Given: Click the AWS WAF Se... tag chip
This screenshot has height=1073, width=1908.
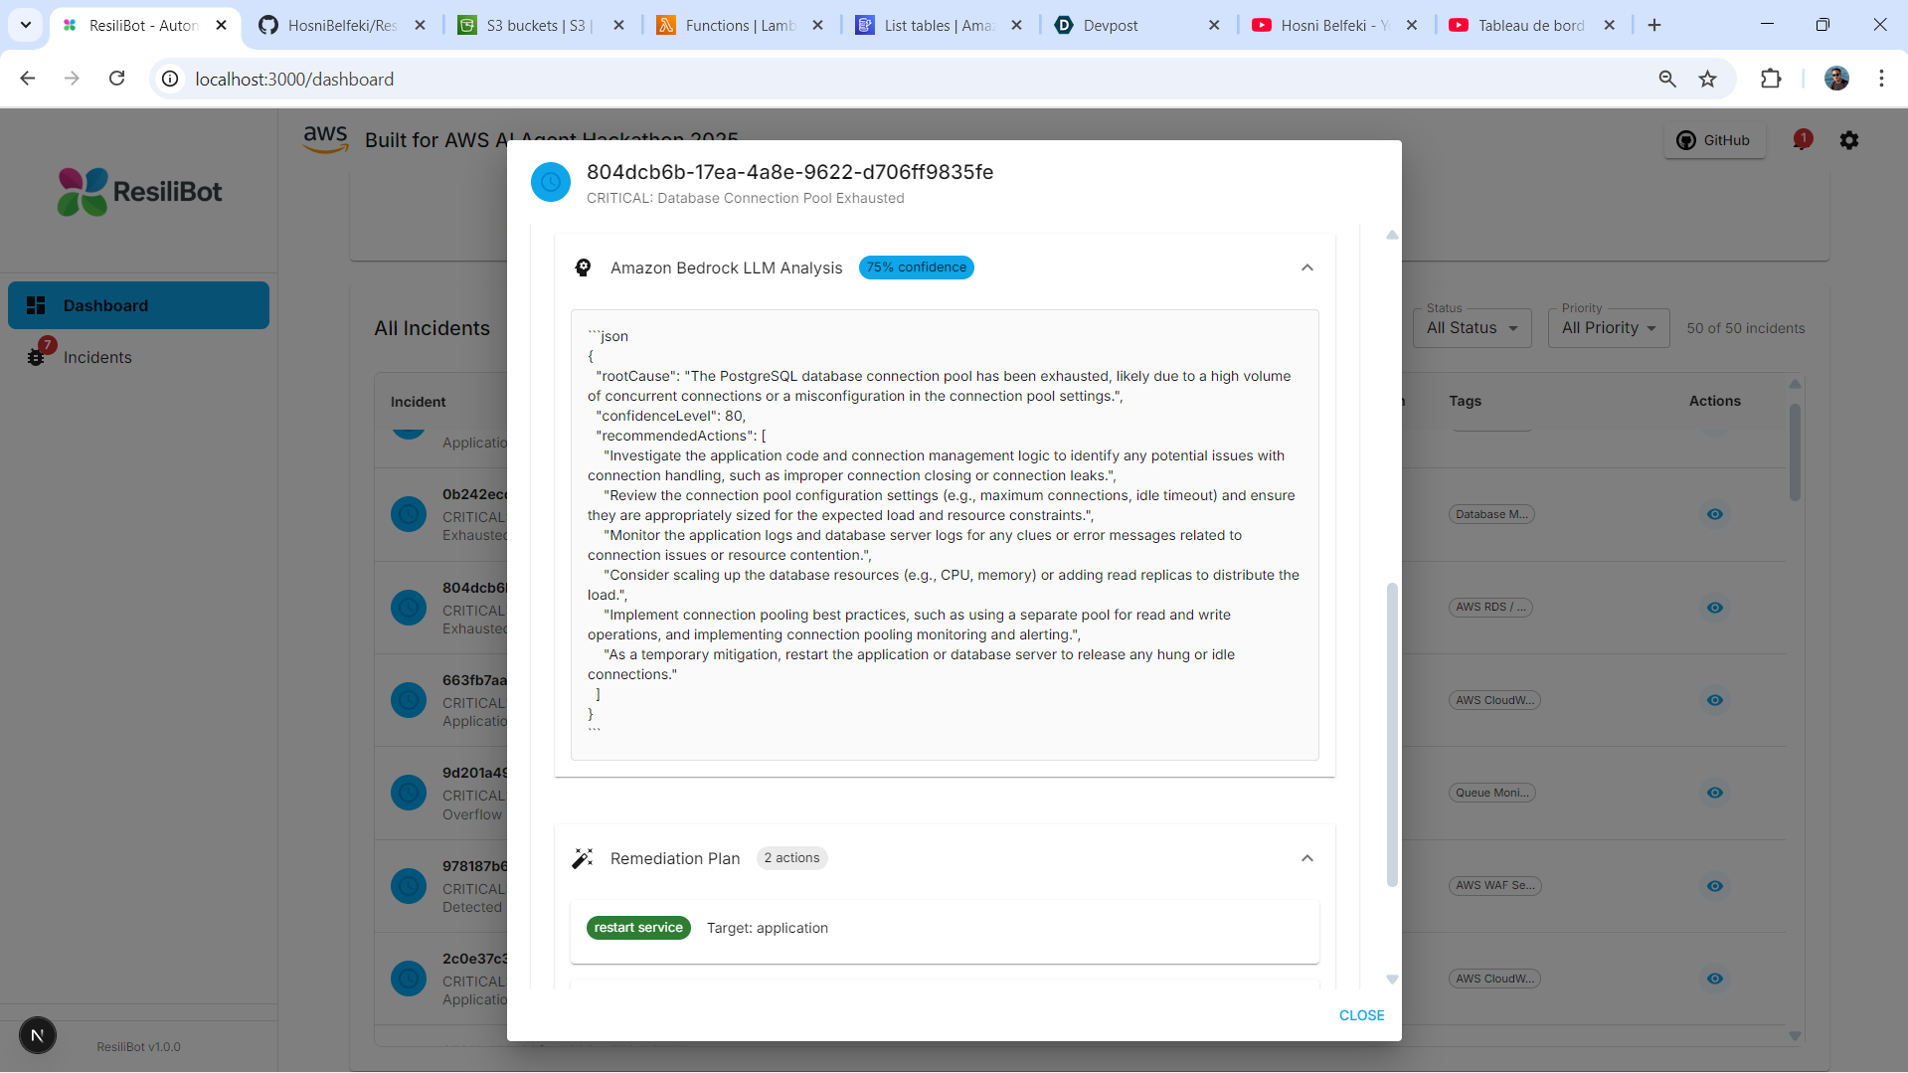Looking at the screenshot, I should click(x=1494, y=885).
